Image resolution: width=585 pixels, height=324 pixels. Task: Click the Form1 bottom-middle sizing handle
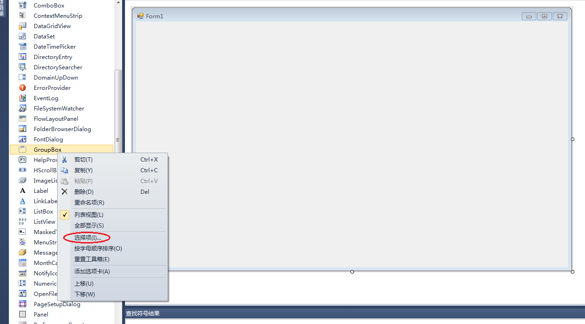tap(352, 272)
